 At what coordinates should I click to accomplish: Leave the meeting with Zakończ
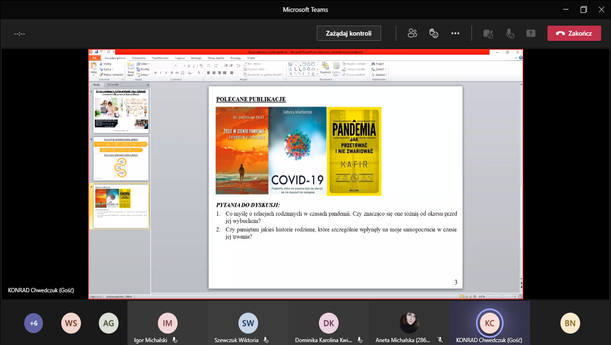[574, 33]
